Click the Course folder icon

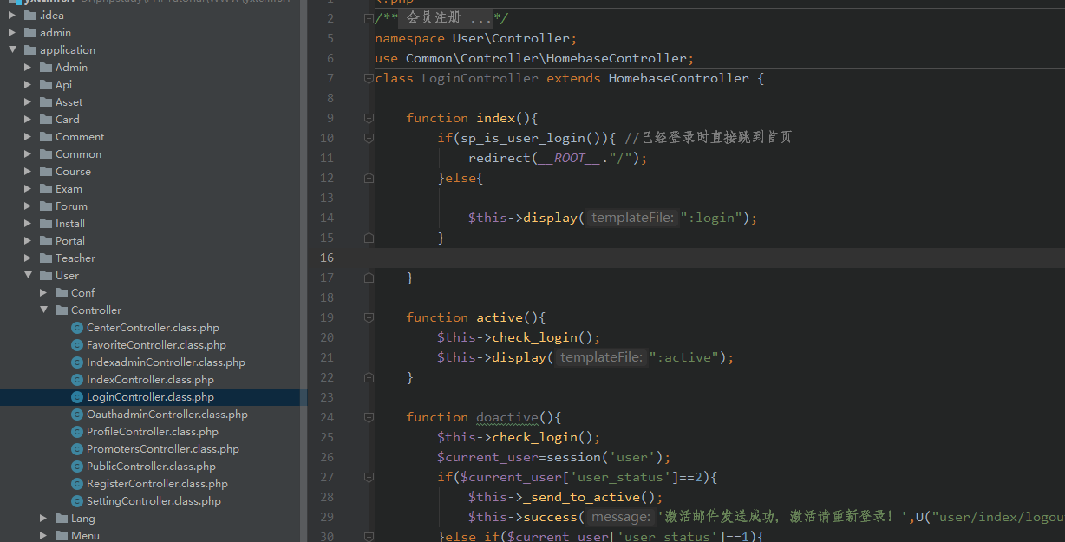(46, 172)
